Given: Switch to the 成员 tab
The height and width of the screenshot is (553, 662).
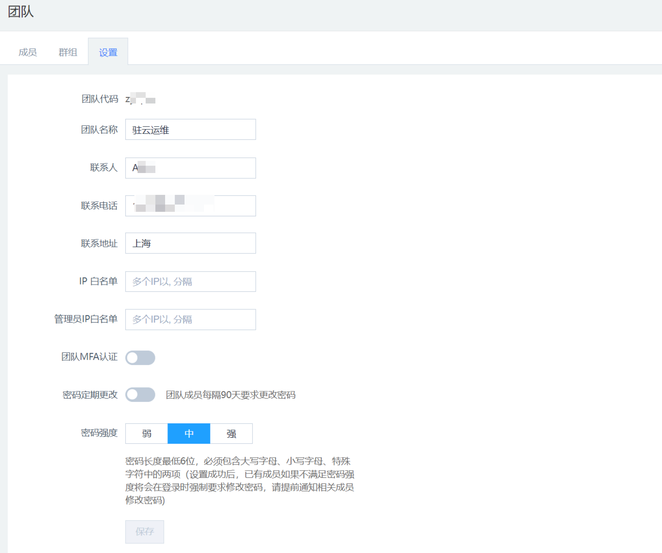Looking at the screenshot, I should (28, 52).
